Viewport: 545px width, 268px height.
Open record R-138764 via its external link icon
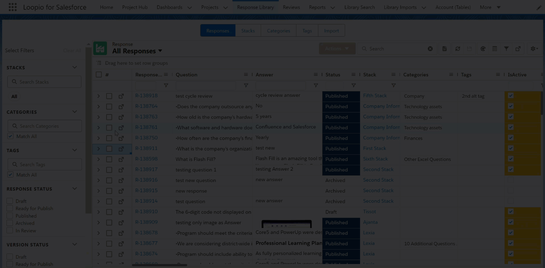pos(121,107)
